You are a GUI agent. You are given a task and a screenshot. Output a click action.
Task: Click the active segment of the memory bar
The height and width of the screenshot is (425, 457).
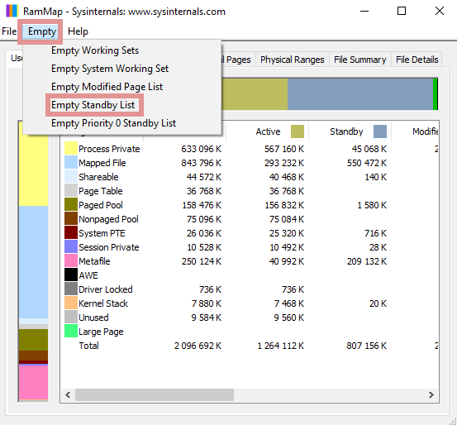click(255, 94)
